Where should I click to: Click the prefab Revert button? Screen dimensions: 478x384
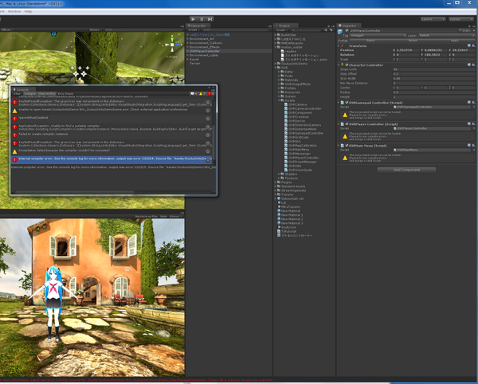(413, 40)
